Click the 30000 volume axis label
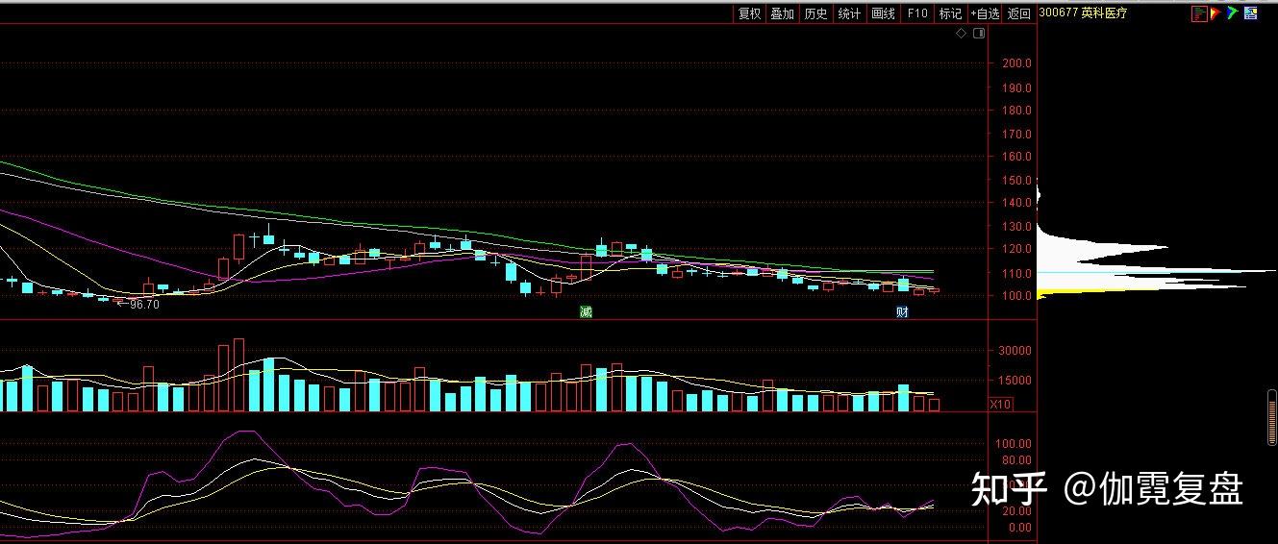The height and width of the screenshot is (544, 1278). (1016, 351)
